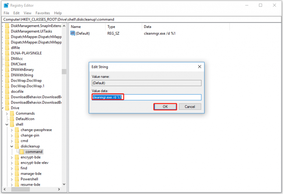Screen dimensions: 283x194
Task: Open the View menu
Action: coord(28,13)
